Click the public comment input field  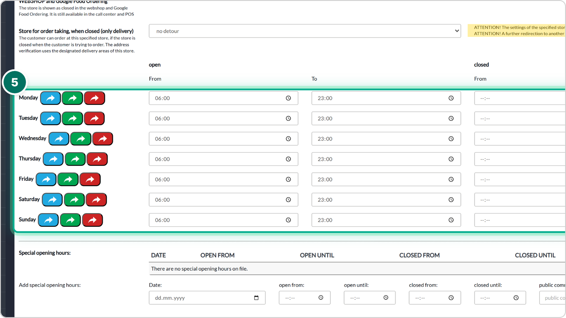553,298
